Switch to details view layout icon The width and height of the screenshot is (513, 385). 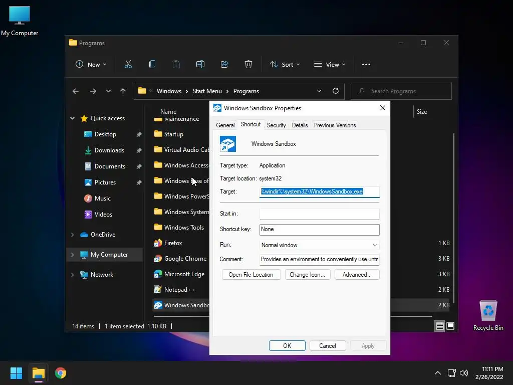pyautogui.click(x=439, y=326)
